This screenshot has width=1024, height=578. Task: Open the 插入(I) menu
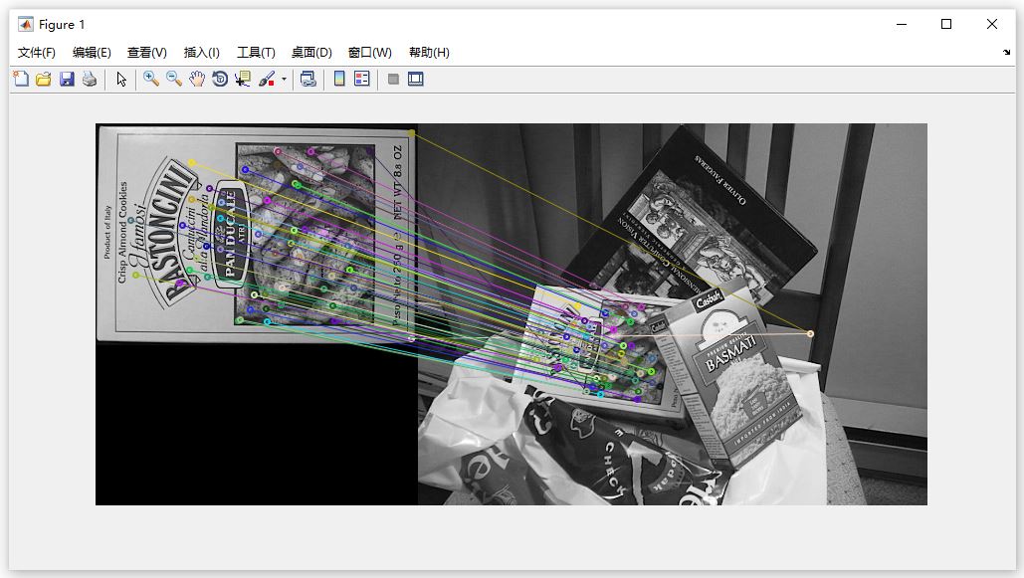pos(202,53)
